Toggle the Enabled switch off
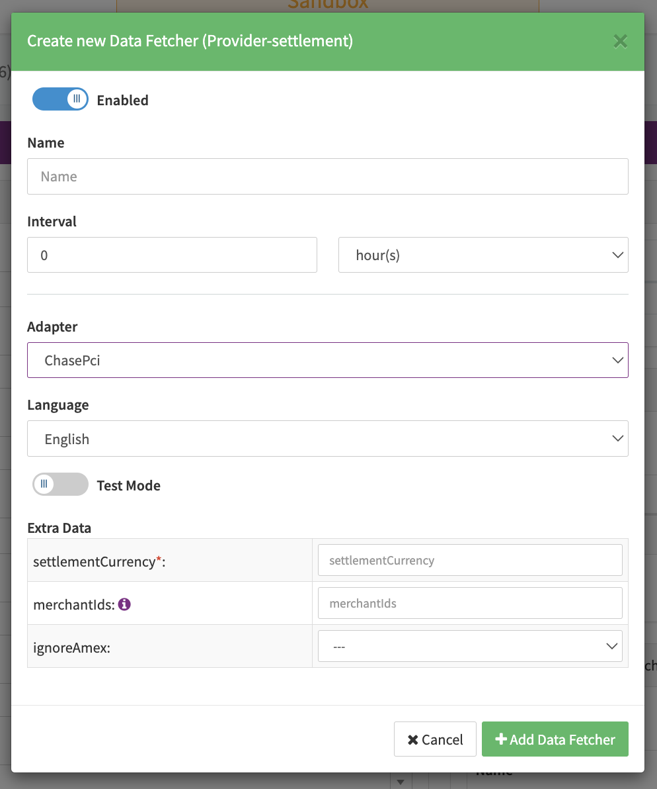The image size is (657, 789). coord(60,100)
